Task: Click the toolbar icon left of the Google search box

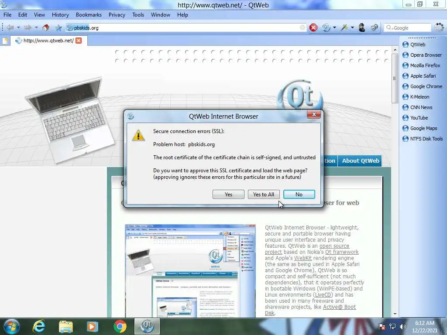Action: pos(374,27)
